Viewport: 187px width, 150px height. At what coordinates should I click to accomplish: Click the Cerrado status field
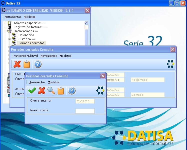pos(147,95)
